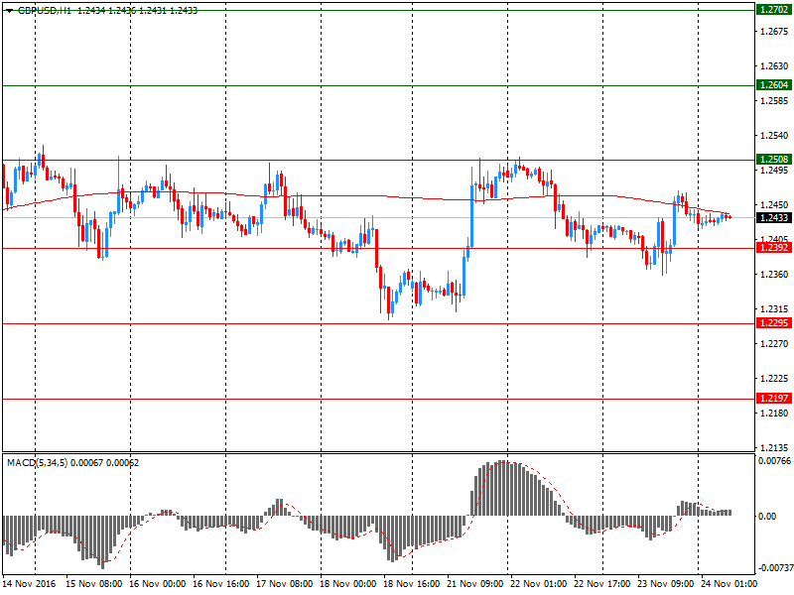Click the 23 Nov 09:00 time label
Screen dimensions: 794x595
pos(665,583)
